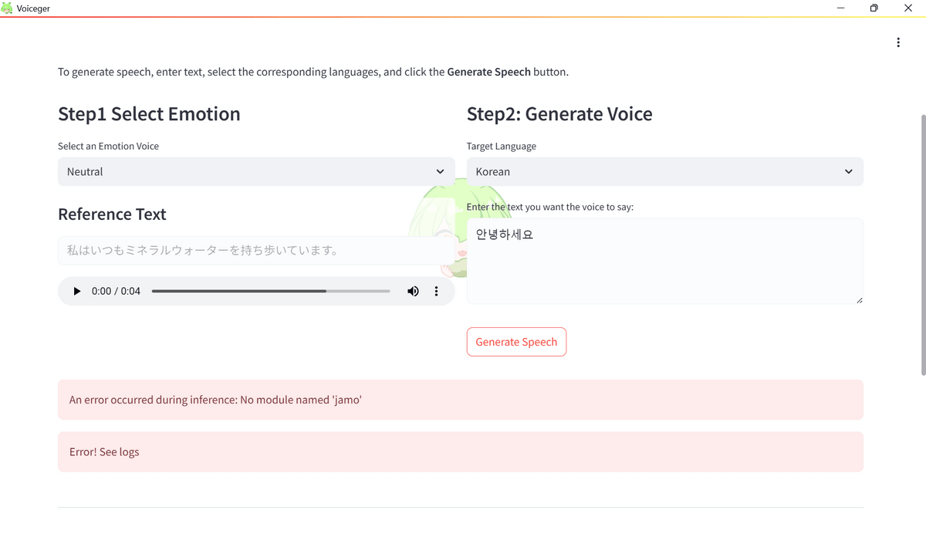Mute the audio player volume
This screenshot has height=544, width=926.
pos(414,291)
